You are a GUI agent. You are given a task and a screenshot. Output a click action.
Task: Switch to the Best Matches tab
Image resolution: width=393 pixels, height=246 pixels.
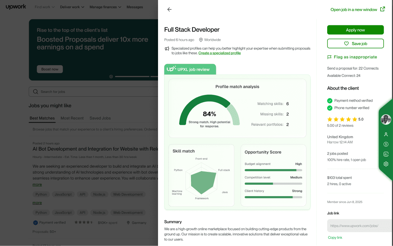point(42,118)
